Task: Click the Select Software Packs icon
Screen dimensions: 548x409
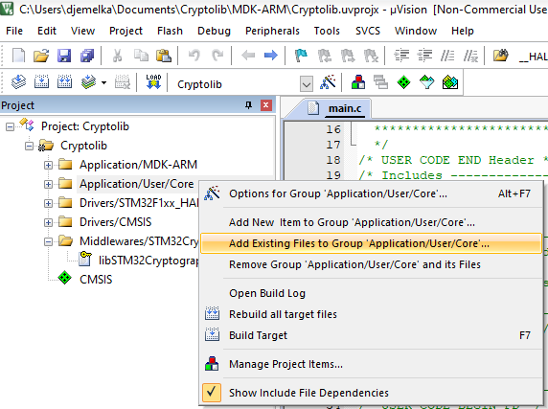Action: click(x=426, y=82)
